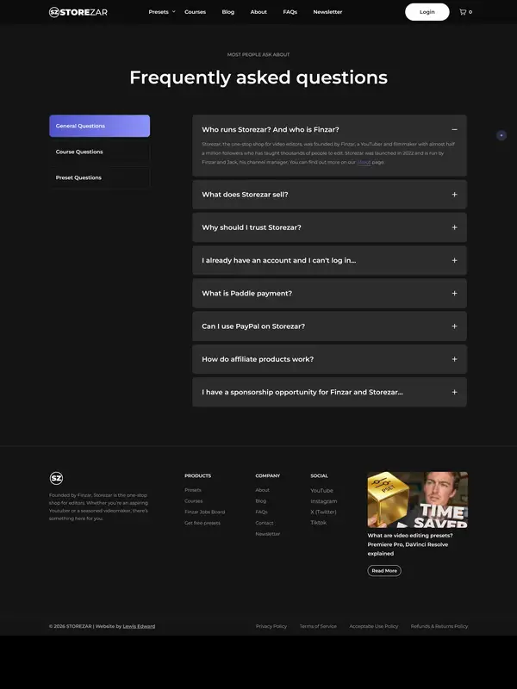Go to Courses in the navigation
The image size is (517, 689).
[x=196, y=12]
